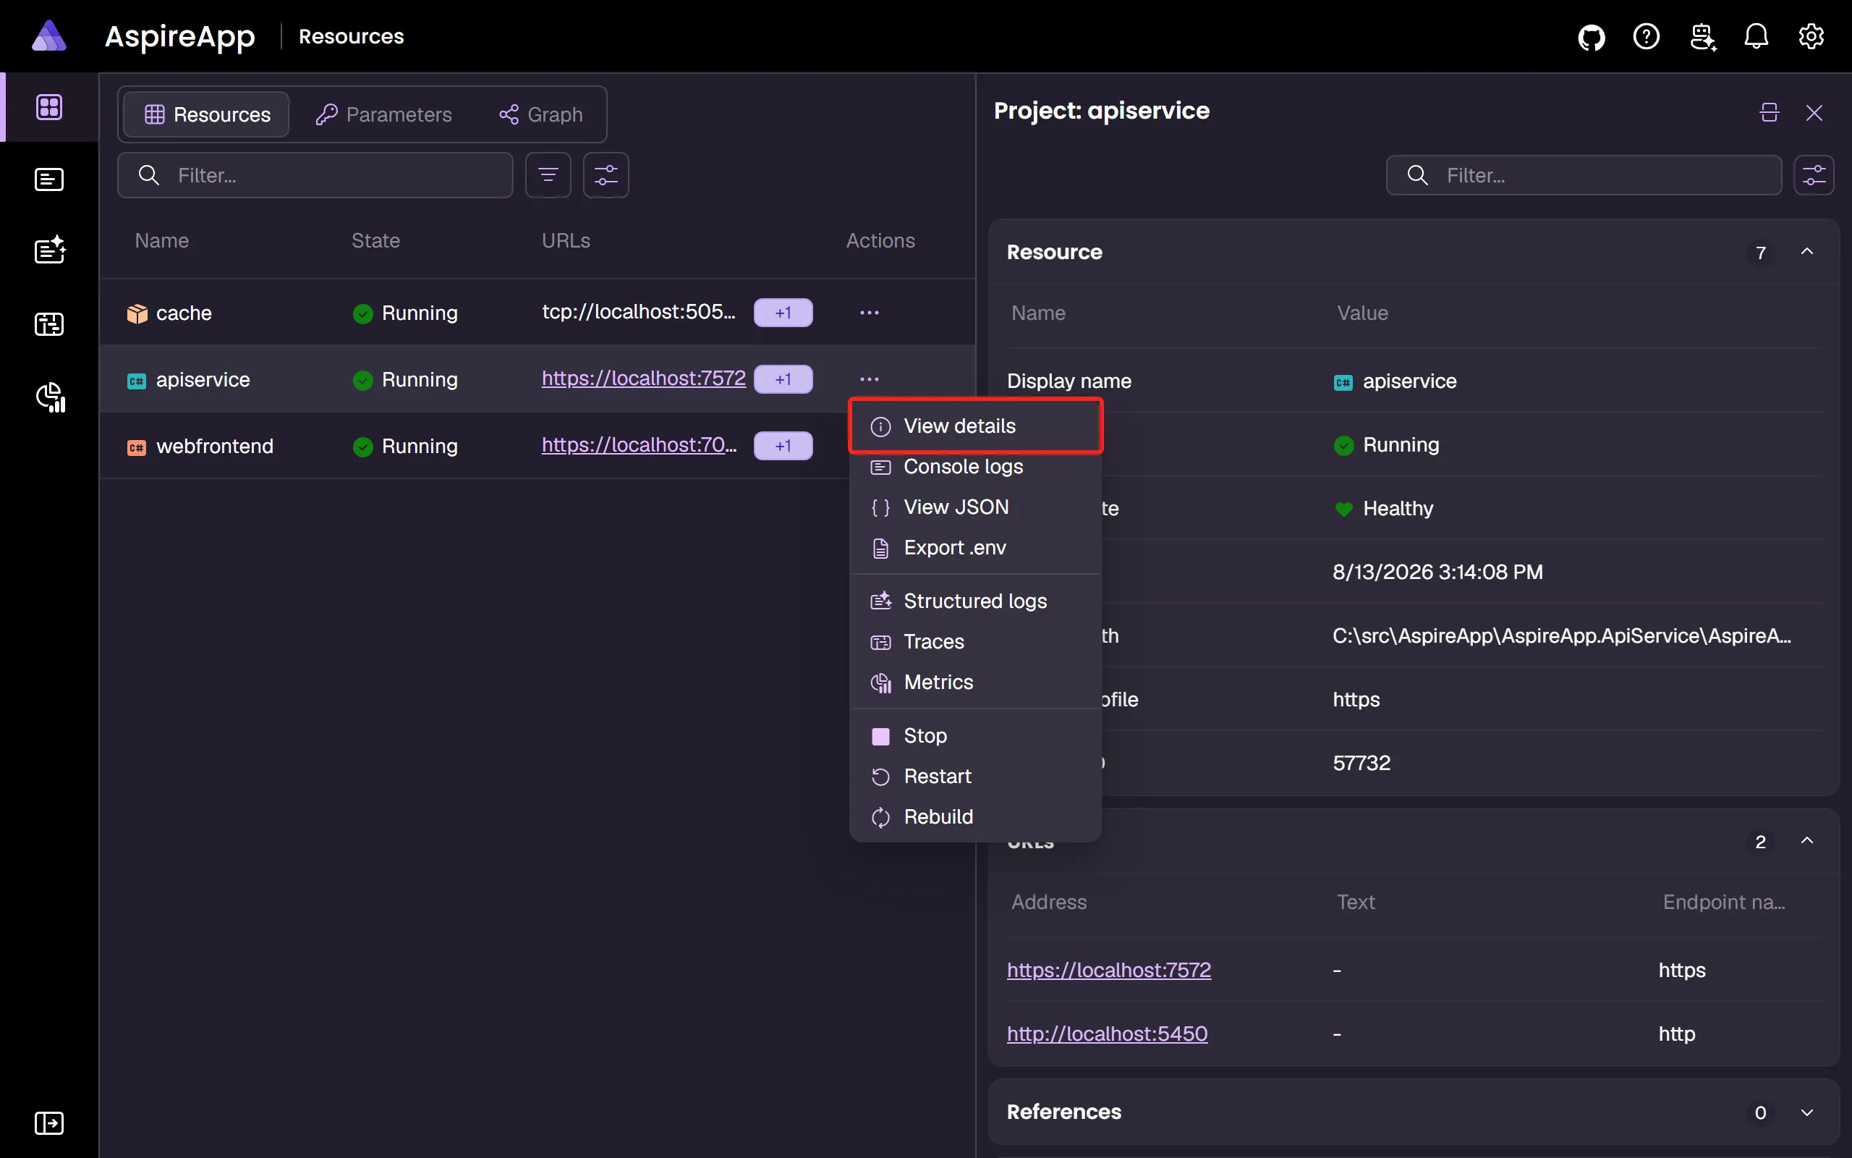
Task: Click the 57732 process ID value
Action: coord(1362,763)
